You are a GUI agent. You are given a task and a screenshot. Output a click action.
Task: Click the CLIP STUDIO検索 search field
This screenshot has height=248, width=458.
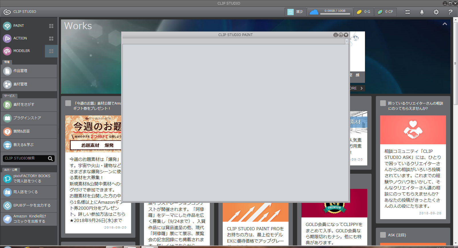(25, 158)
